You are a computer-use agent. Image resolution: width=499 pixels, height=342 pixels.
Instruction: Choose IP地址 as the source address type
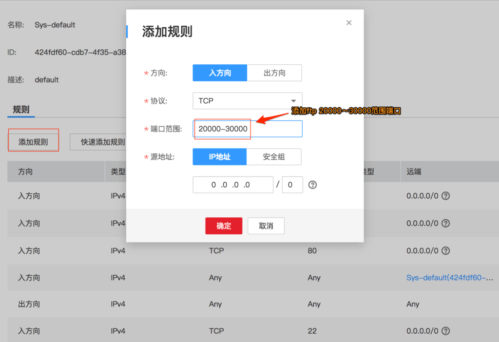(x=220, y=157)
